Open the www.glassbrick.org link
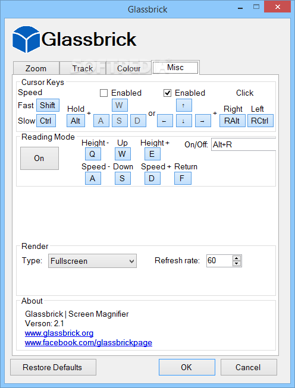 click(x=59, y=333)
